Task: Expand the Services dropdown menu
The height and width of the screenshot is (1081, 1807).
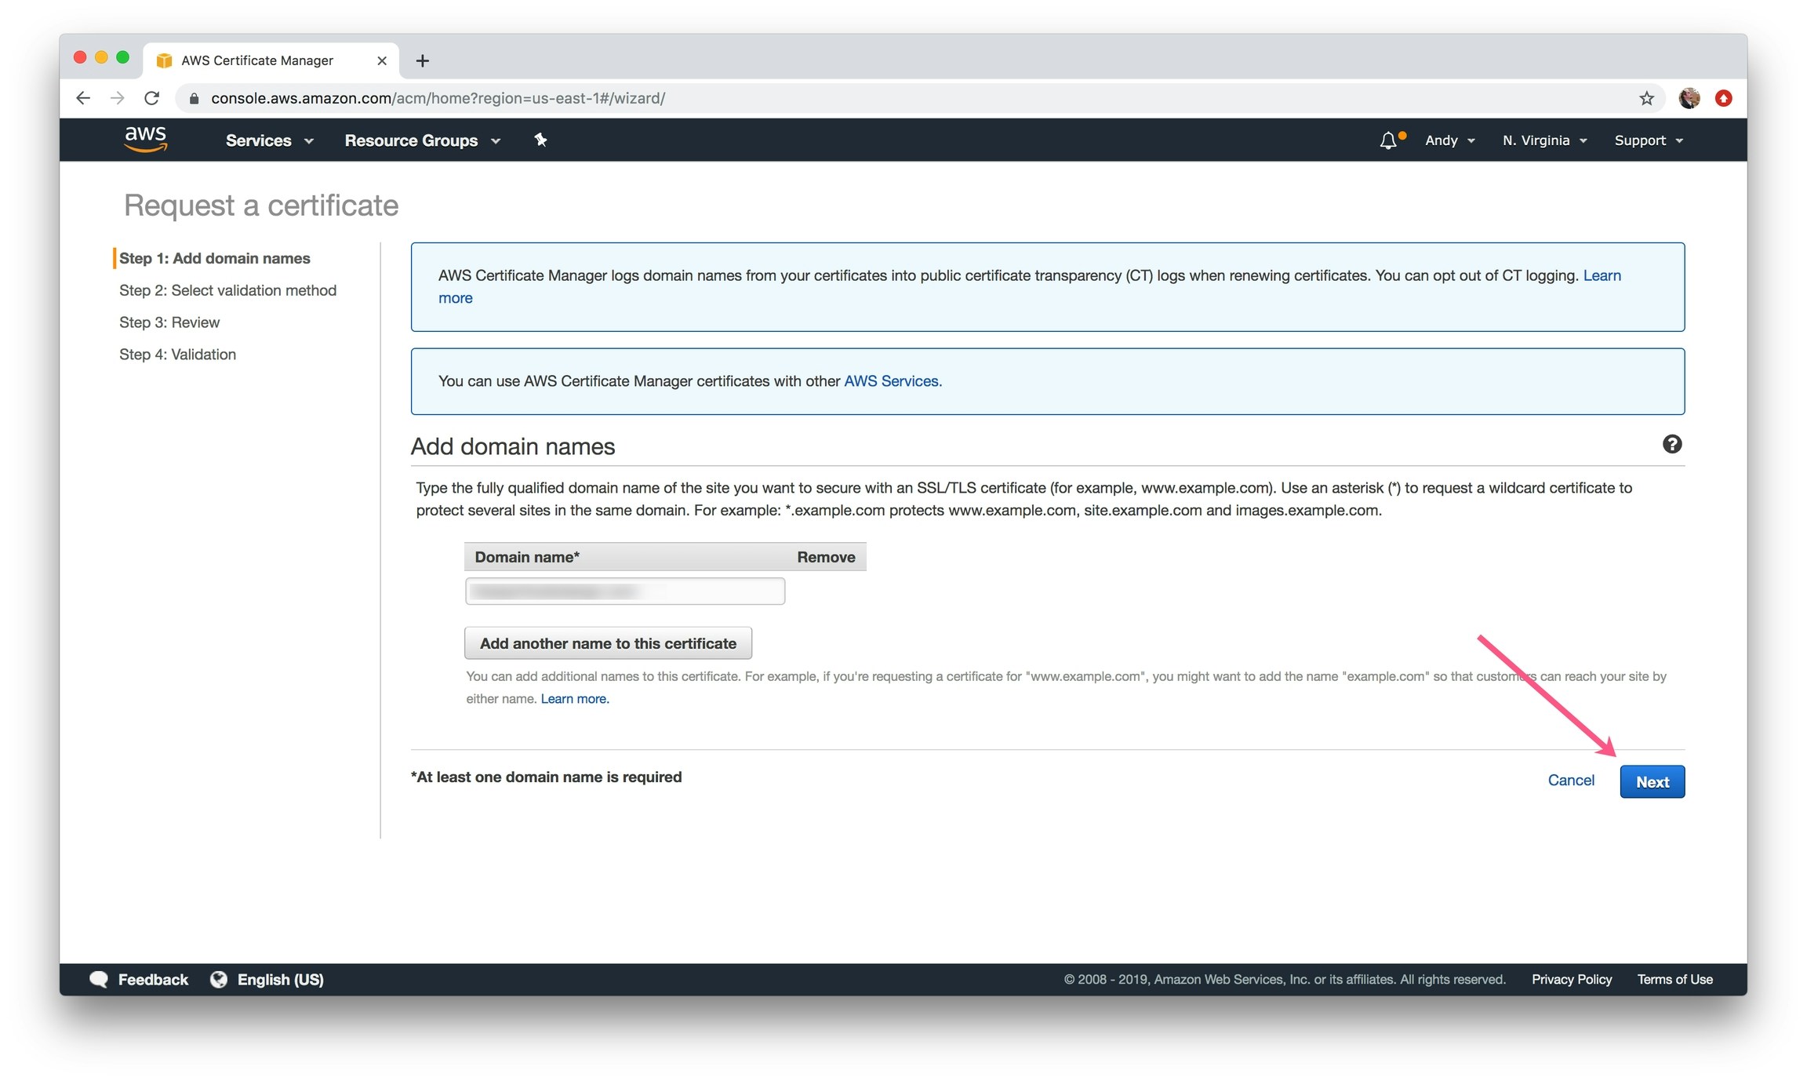Action: [269, 140]
